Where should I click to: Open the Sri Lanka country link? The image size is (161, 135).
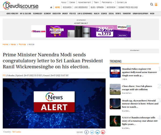point(17,132)
